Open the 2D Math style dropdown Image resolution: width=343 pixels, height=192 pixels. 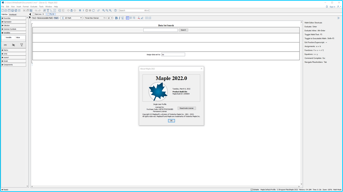point(71,18)
